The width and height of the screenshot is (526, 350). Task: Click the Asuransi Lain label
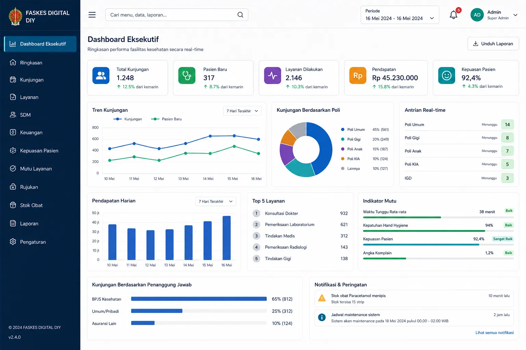point(104,323)
